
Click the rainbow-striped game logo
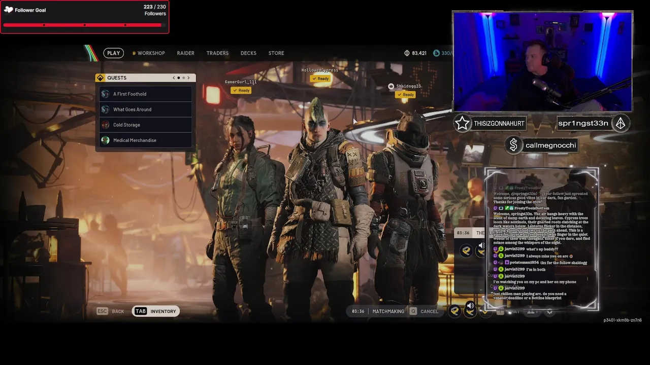(91, 53)
